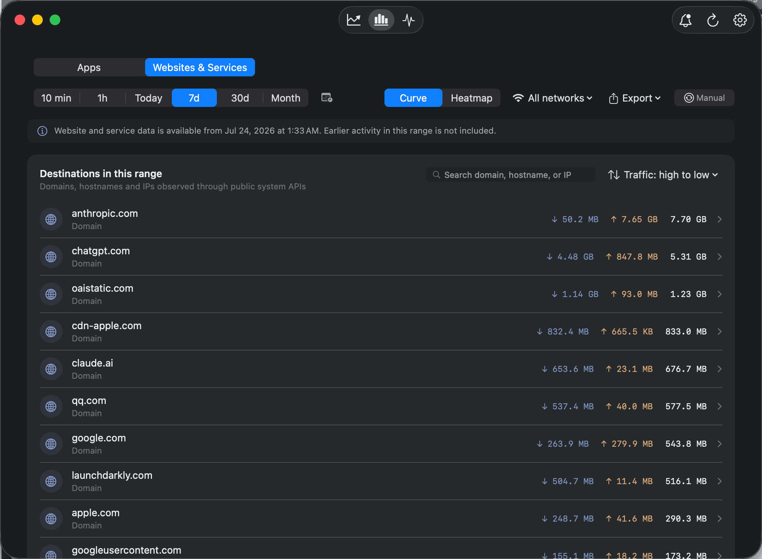Click the globe icon for launchdarkly.com
Screen dimensions: 762x559
51,481
